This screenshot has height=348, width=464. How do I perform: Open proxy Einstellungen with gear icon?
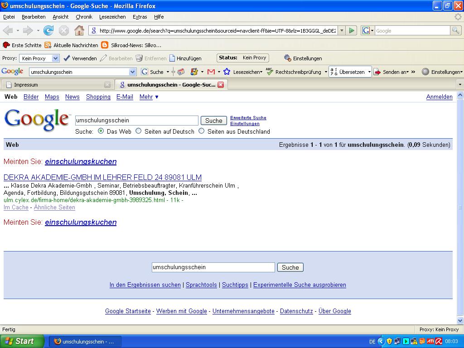point(303,58)
